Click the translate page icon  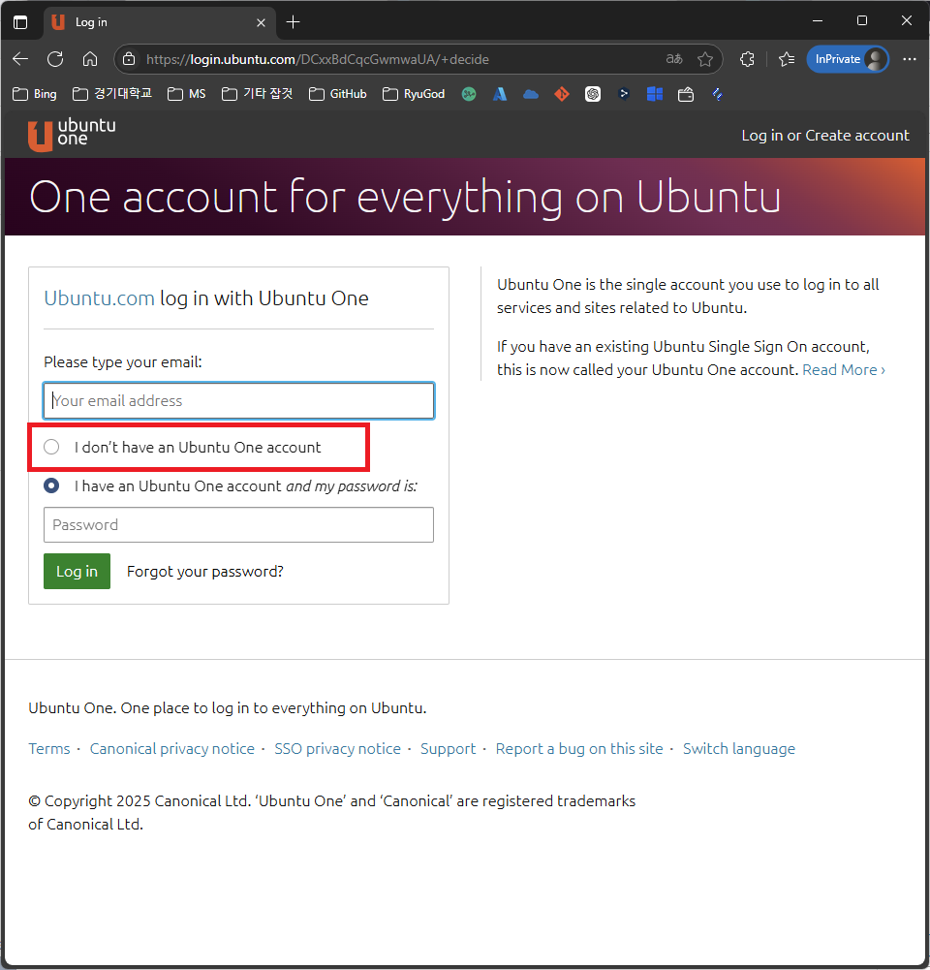point(674,59)
